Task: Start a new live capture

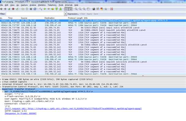Action: pyautogui.click(x=9, y=9)
